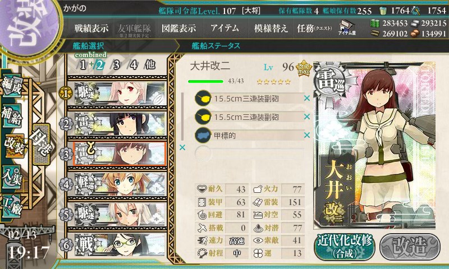Open the アイテム屋 item shop icon
Viewport: 449px width, 269px height.
pyautogui.click(x=347, y=27)
